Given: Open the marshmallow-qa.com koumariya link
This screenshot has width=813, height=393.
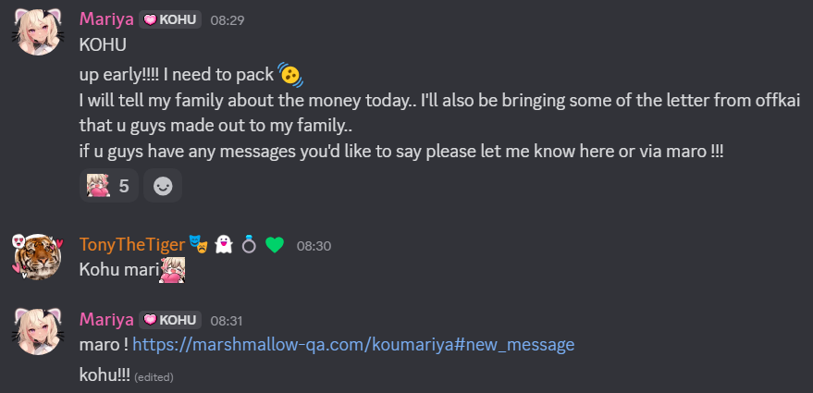Looking at the screenshot, I should [x=353, y=344].
